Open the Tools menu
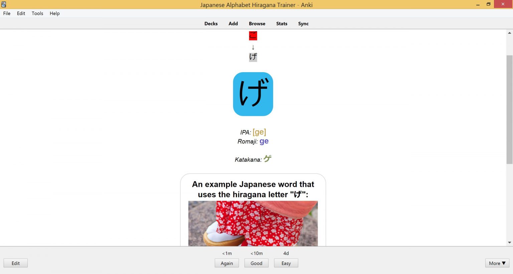The image size is (513, 274). tap(37, 13)
